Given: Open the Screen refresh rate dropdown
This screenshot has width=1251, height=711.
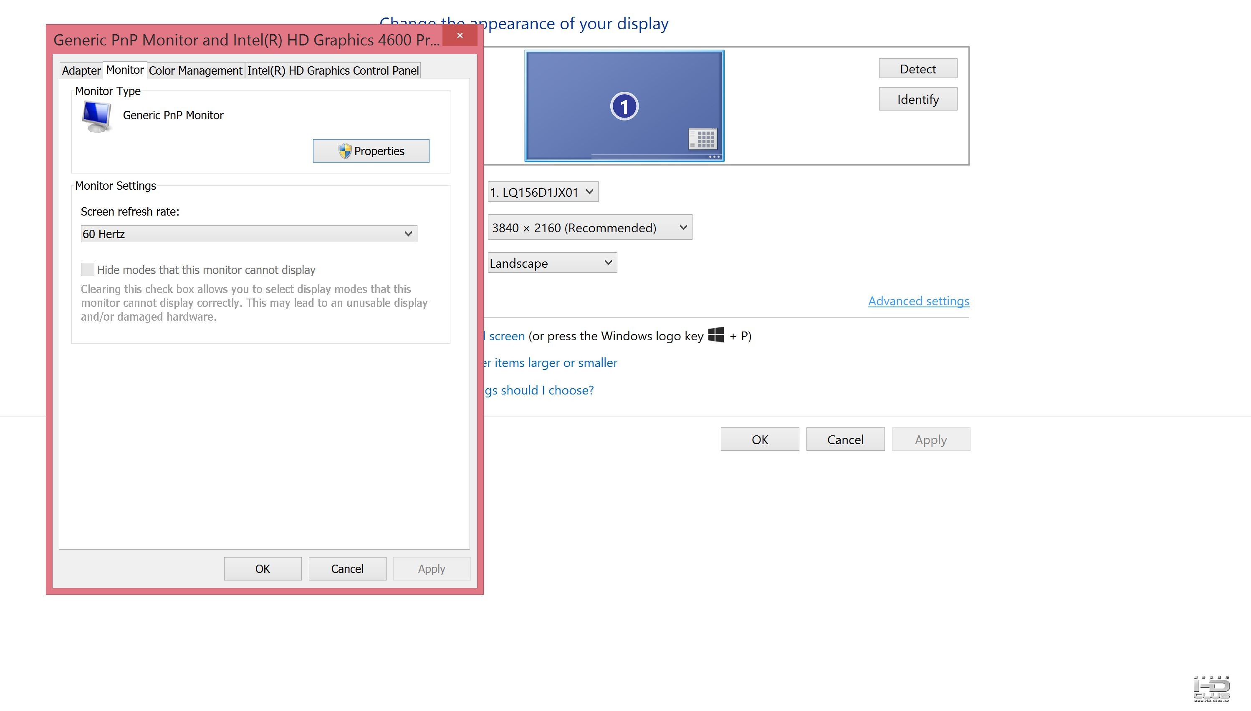Looking at the screenshot, I should click(248, 234).
